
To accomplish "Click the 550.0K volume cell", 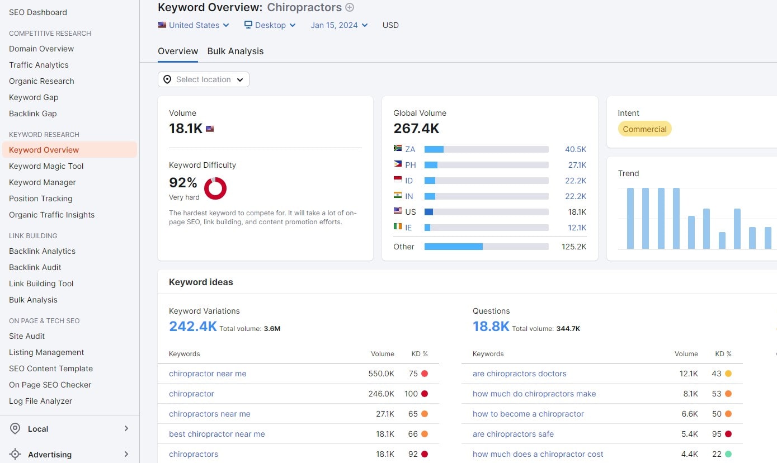I will coord(381,374).
